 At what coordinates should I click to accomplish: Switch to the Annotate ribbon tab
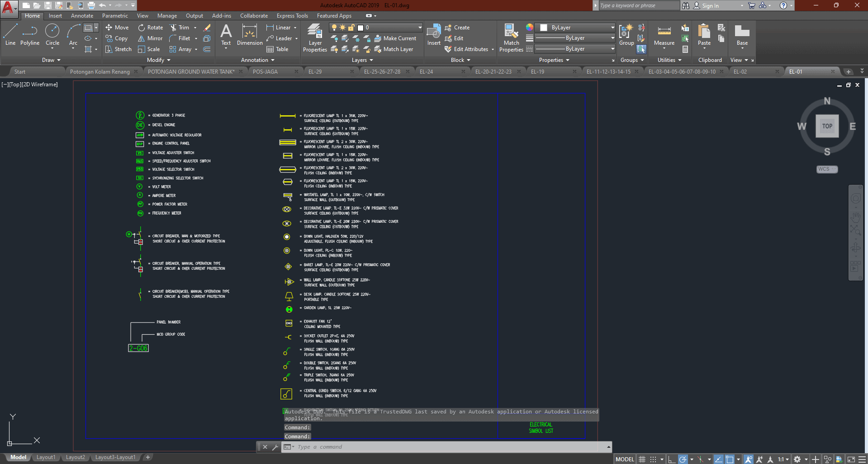point(82,16)
